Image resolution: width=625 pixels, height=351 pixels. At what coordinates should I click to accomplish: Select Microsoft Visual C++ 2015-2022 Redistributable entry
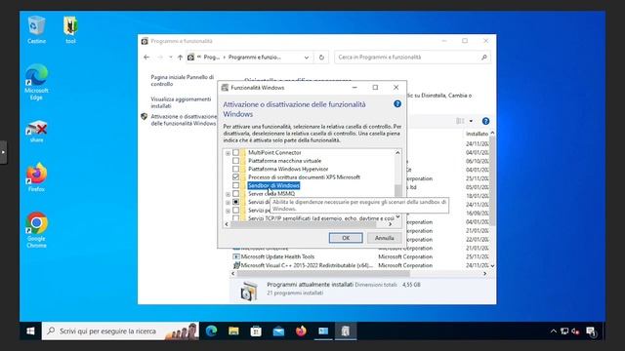(307, 265)
